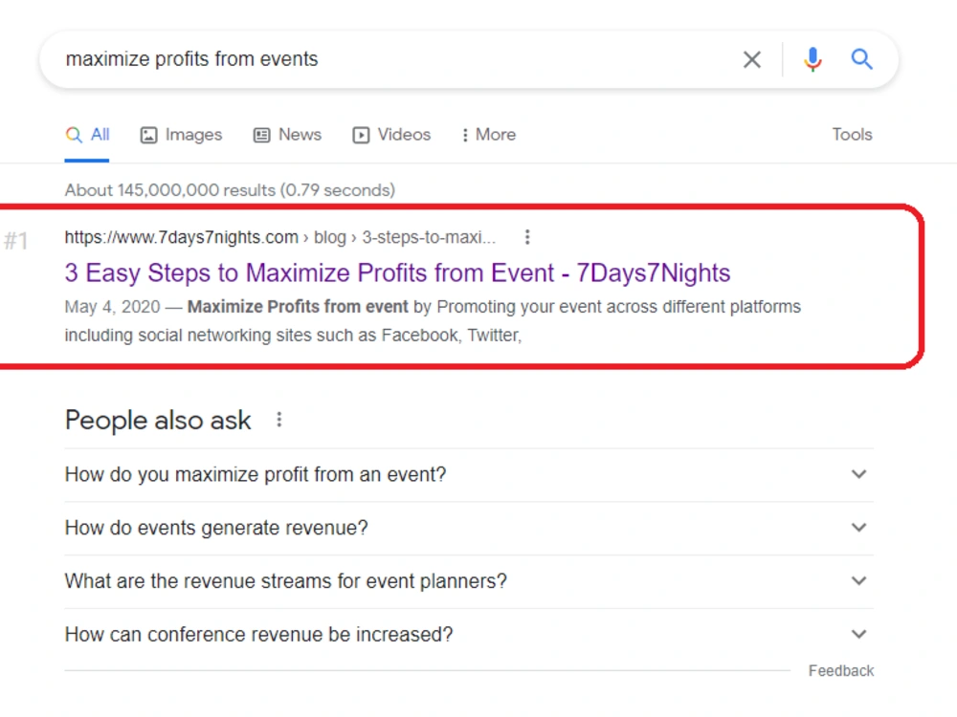Open the three-dot options beside People also ask
Viewport: 957px width, 717px height.
pyautogui.click(x=278, y=420)
